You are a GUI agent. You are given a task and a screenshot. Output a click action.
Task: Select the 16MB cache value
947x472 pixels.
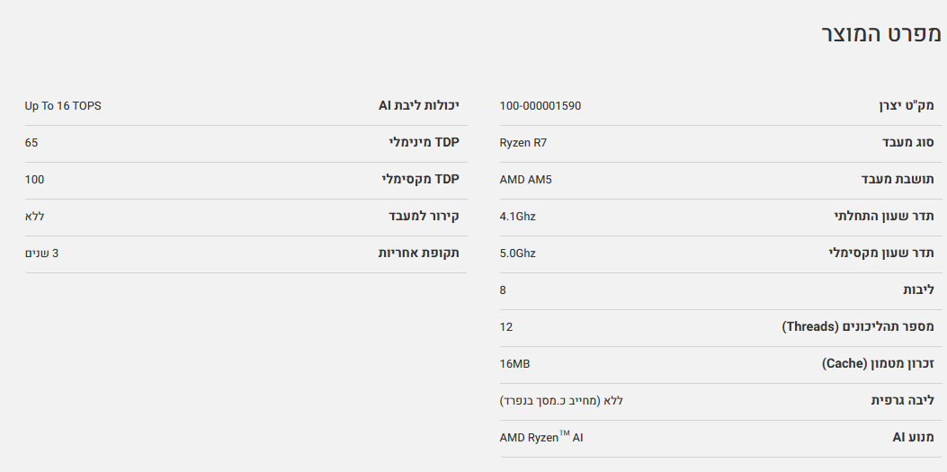point(515,364)
